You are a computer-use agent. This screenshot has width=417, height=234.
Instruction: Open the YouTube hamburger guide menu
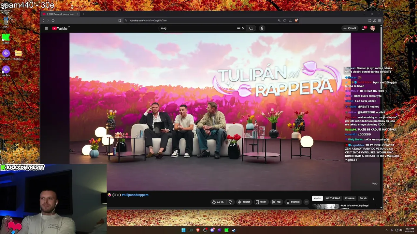point(46,28)
